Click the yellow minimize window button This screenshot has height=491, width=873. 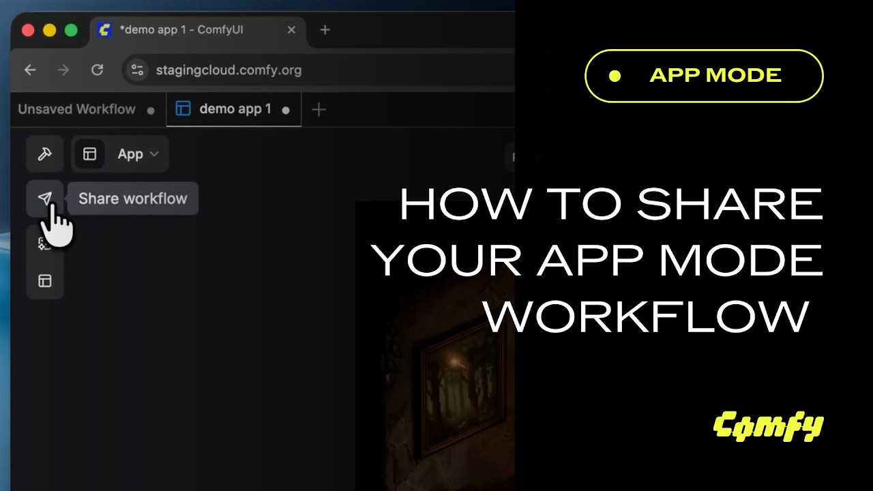(49, 30)
